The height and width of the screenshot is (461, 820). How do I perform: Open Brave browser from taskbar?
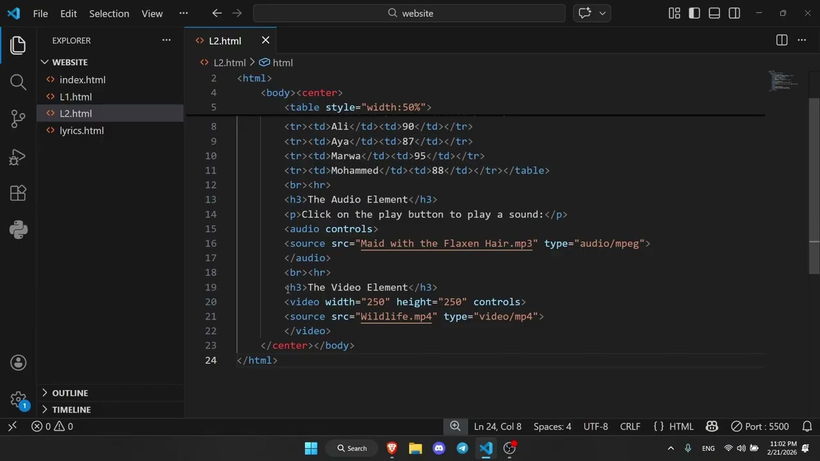(391, 448)
